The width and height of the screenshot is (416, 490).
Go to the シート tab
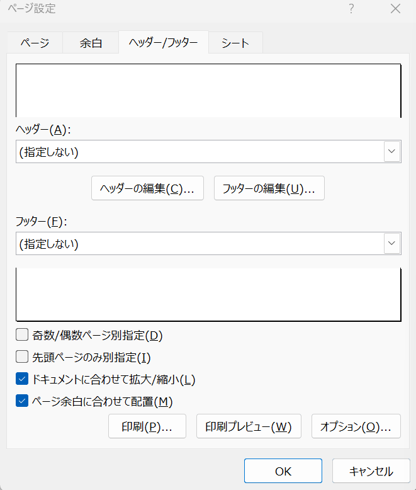[235, 43]
